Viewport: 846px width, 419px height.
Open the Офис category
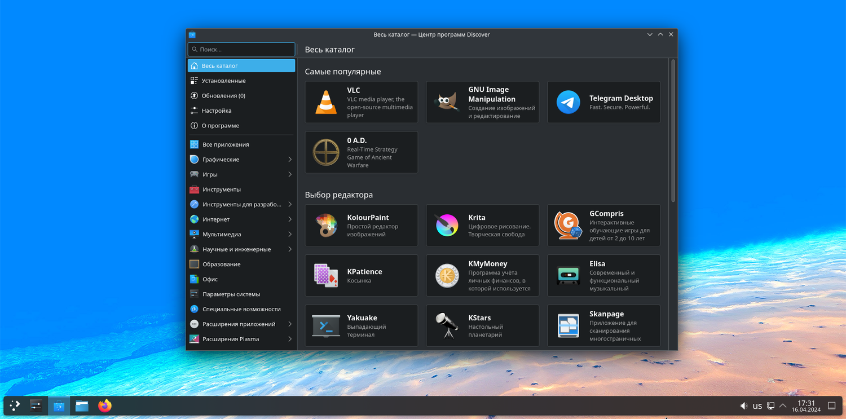(x=241, y=279)
